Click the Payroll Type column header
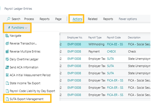Image resolution: width=164 pixels, height=109 pixels. 95,38
